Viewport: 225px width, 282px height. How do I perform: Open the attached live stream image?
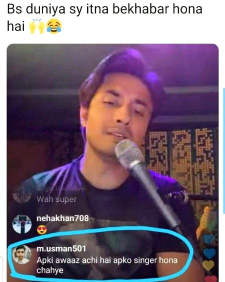coord(112,163)
